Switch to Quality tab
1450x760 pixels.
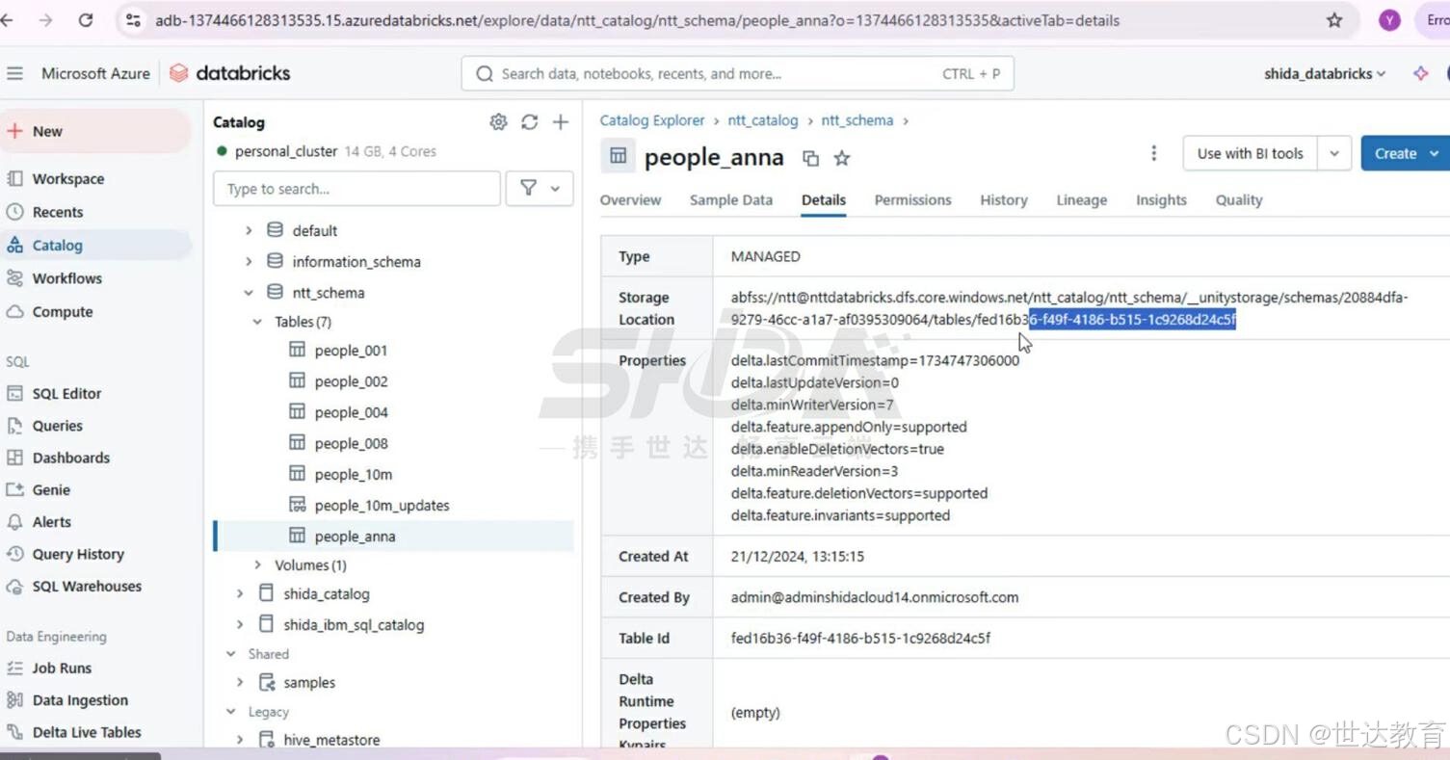click(x=1239, y=200)
